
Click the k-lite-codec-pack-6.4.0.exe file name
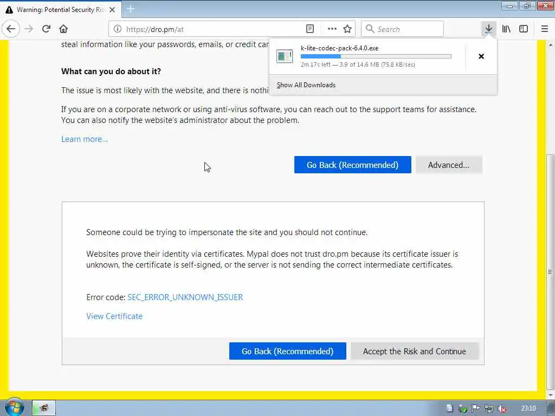tap(339, 48)
